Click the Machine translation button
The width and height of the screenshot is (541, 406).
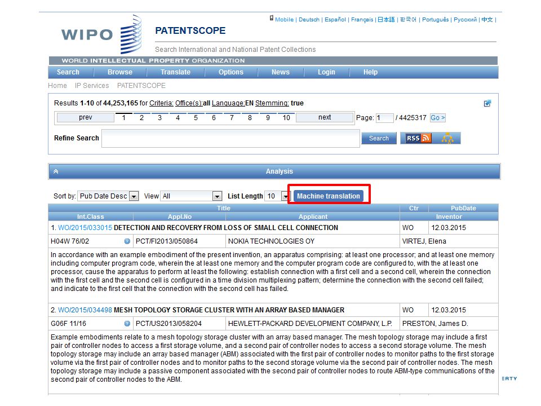[328, 196]
